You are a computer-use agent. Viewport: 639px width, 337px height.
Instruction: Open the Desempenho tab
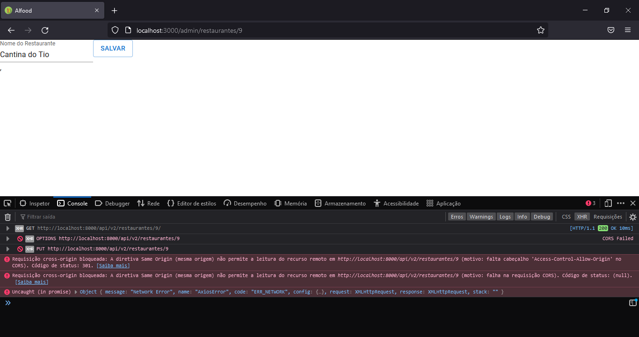pyautogui.click(x=245, y=203)
